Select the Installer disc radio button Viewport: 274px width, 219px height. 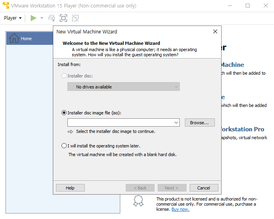(64, 76)
